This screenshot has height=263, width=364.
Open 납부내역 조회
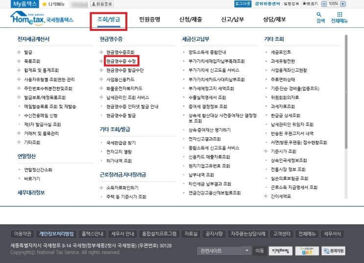coord(201,175)
